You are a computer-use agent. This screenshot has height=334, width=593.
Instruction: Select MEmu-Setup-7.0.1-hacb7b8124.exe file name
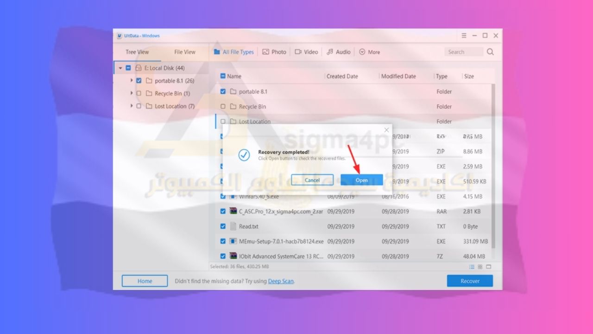(x=281, y=241)
